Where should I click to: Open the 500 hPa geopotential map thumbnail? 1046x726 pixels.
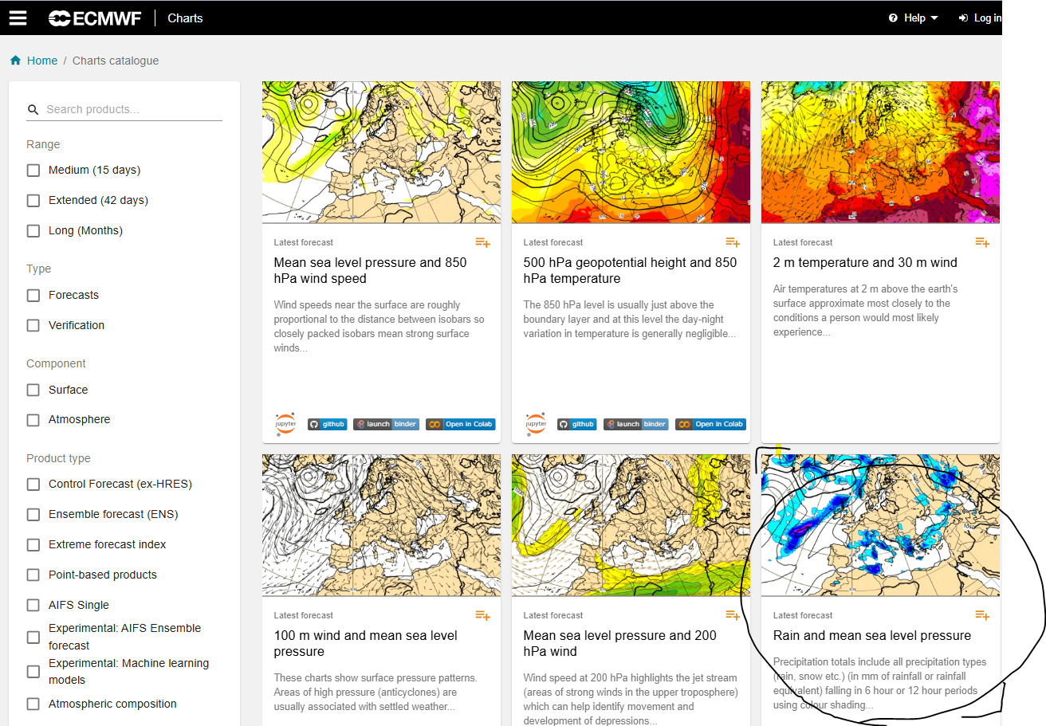coord(631,152)
